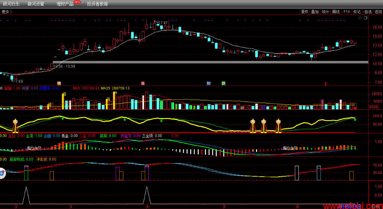Click the floating blue plus assistant icon
Screen dimensions: 383x209
point(2,173)
